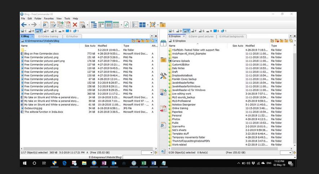This screenshot has width=319, height=174.
Task: Open the file viewer magnifier toolbar icon
Action: tap(45, 25)
